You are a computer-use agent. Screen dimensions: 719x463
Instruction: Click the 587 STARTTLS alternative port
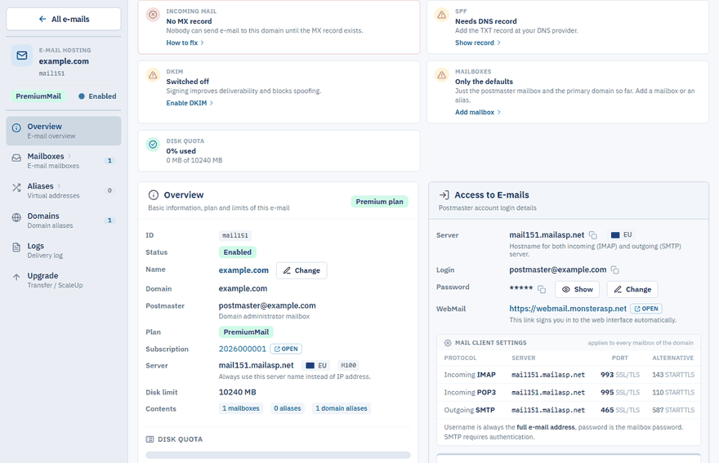pyautogui.click(x=673, y=410)
